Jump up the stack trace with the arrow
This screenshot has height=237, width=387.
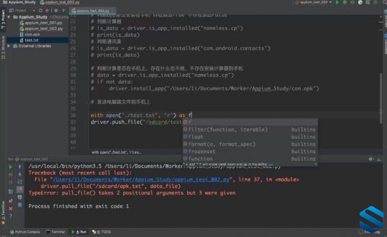point(19,167)
